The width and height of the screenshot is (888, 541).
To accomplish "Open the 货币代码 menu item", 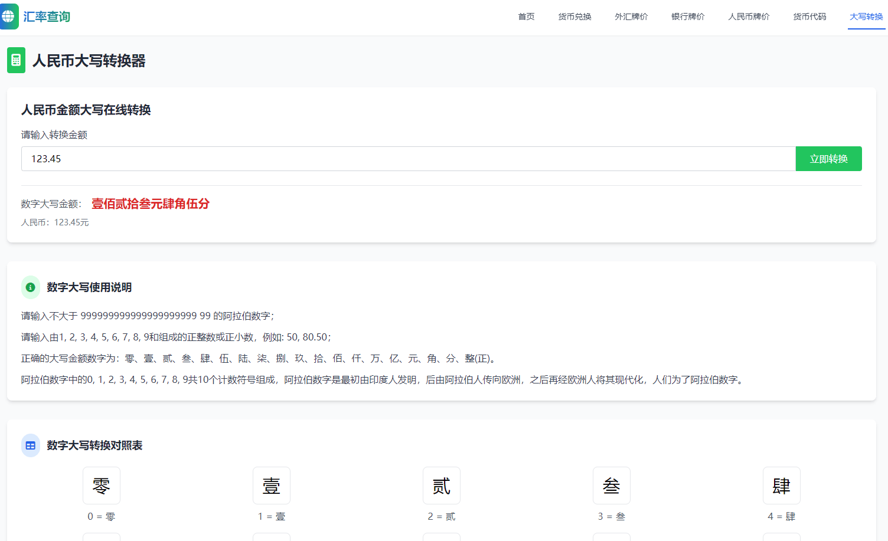I will tap(809, 17).
